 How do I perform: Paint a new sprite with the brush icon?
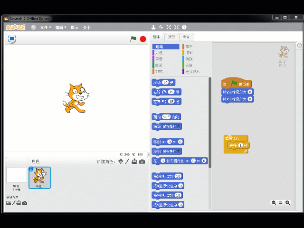(127, 161)
